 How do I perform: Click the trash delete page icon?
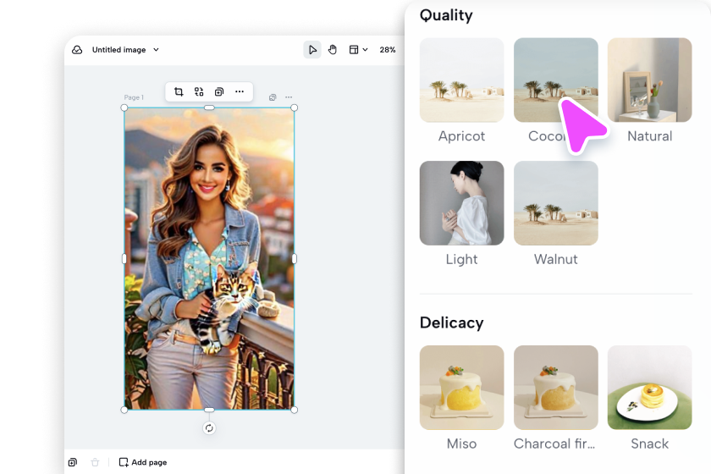[x=95, y=462]
